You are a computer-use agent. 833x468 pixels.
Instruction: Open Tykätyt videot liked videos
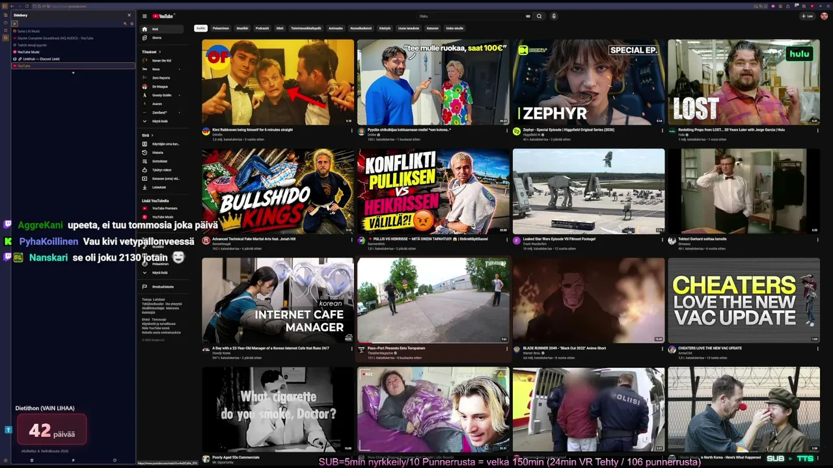[163, 170]
